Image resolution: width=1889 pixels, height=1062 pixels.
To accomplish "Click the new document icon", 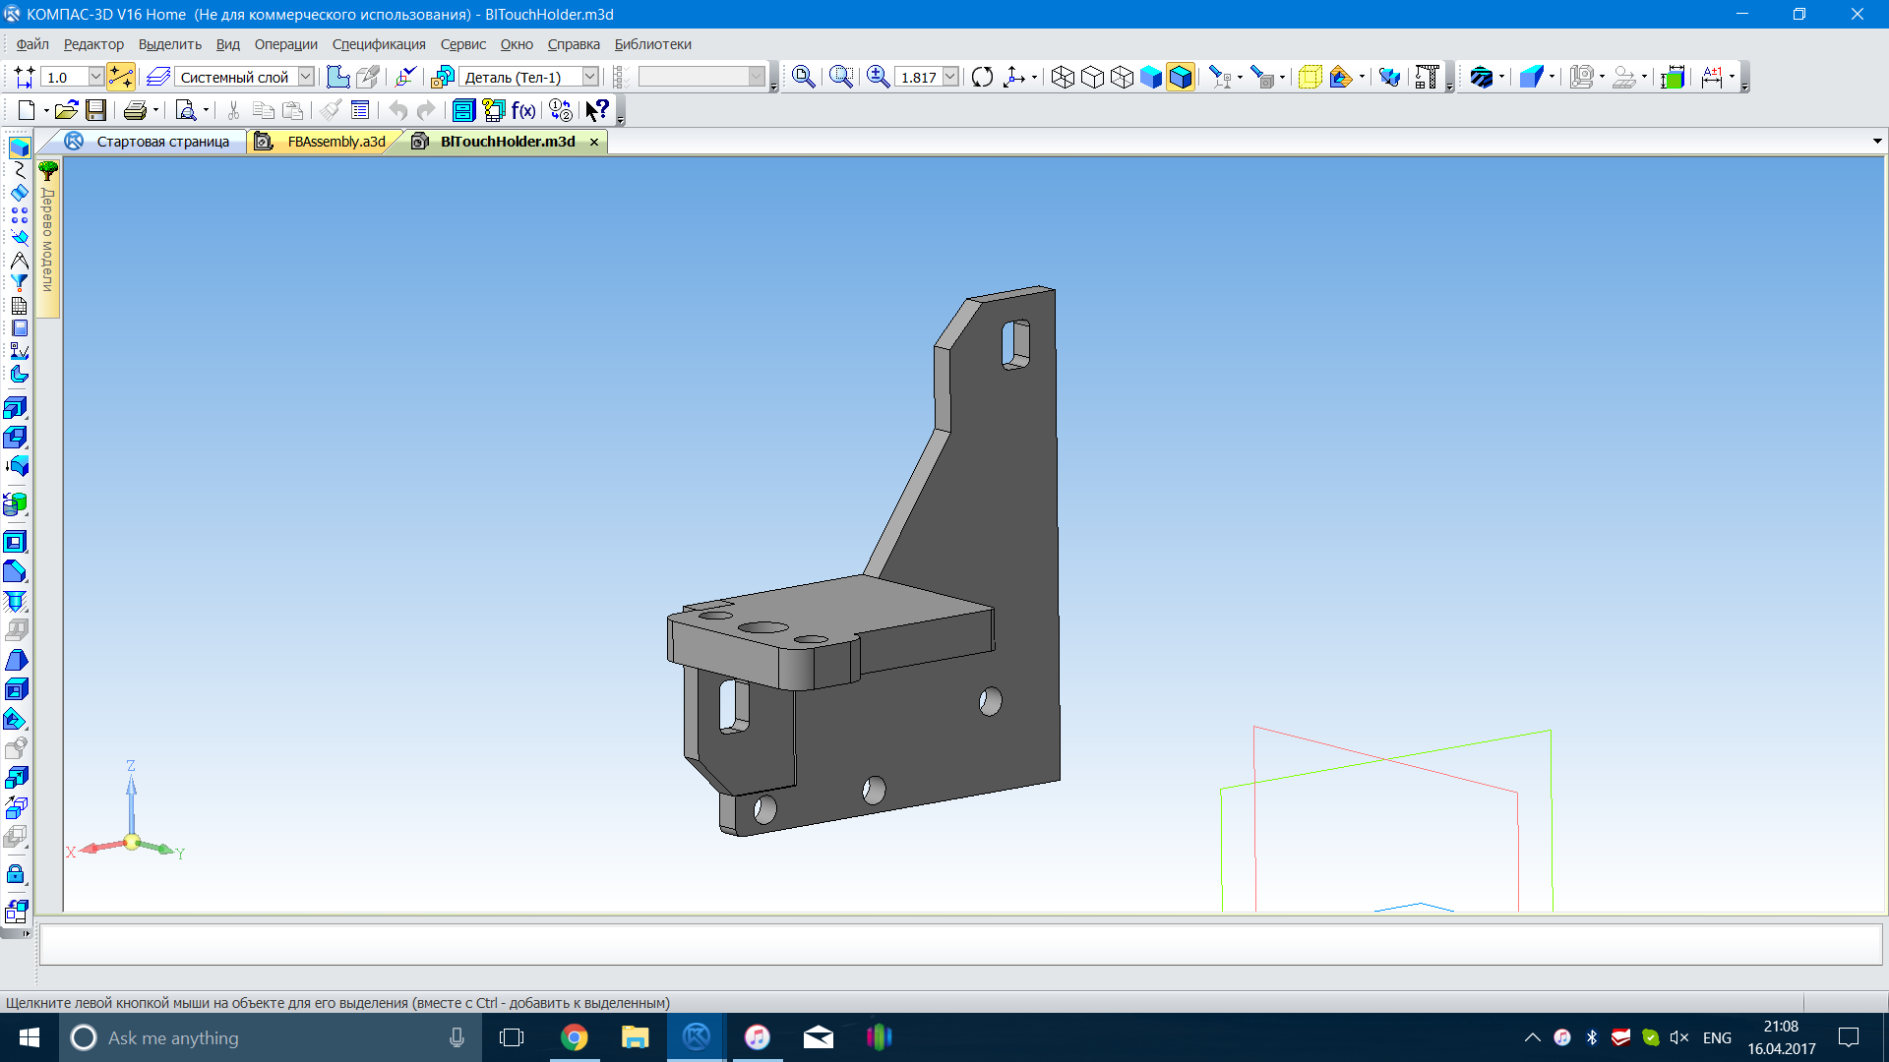I will (27, 110).
